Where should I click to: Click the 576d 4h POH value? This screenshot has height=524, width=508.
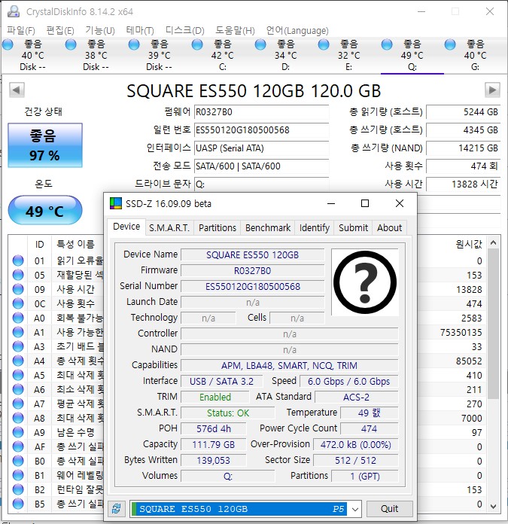pyautogui.click(x=214, y=428)
